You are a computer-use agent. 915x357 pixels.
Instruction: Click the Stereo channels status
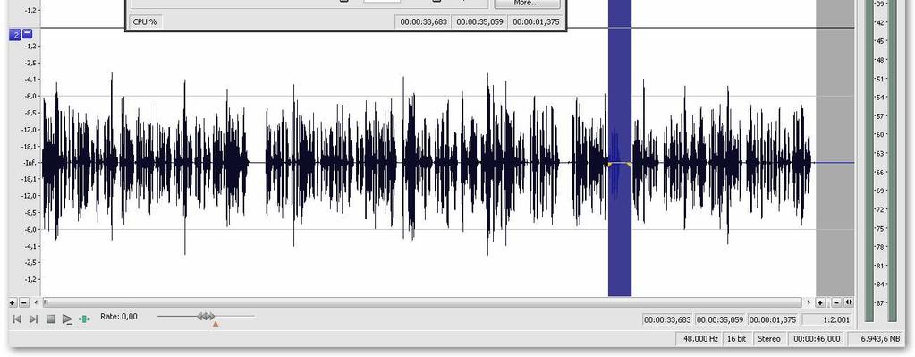(x=769, y=339)
